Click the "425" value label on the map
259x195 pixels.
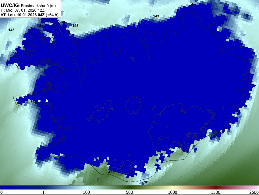pos(111,172)
